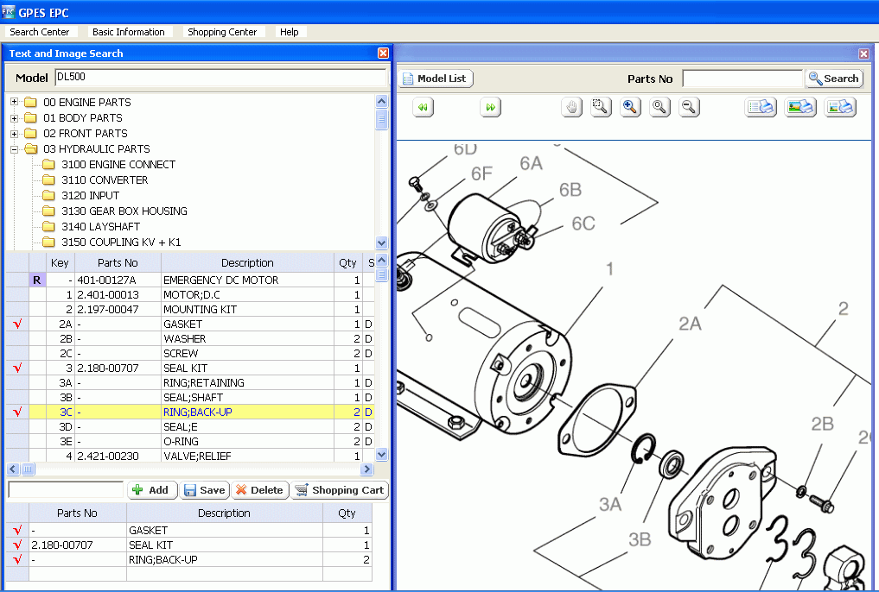
Task: Reset the diagram to original zoom
Action: tap(659, 107)
